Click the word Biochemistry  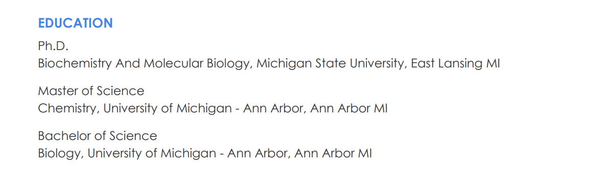pyautogui.click(x=75, y=64)
